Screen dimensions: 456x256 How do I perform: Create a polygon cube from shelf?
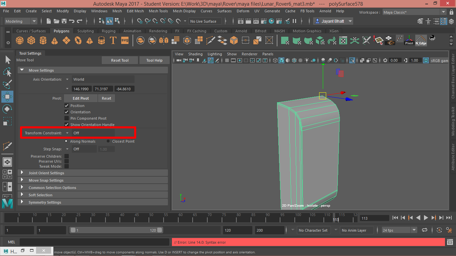tap(31, 41)
